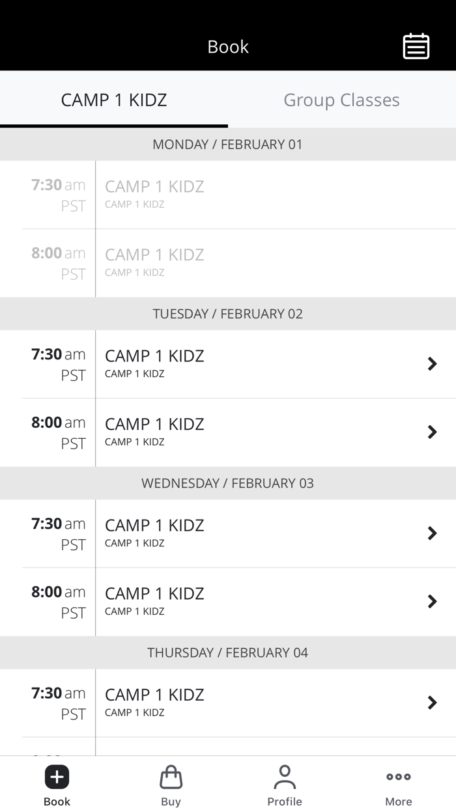Open the More options icon
Viewport: 456px width, 810px height.
398,776
